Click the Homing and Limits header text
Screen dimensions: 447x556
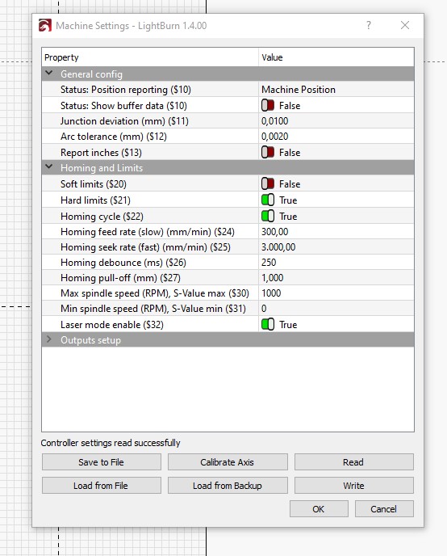click(x=102, y=168)
